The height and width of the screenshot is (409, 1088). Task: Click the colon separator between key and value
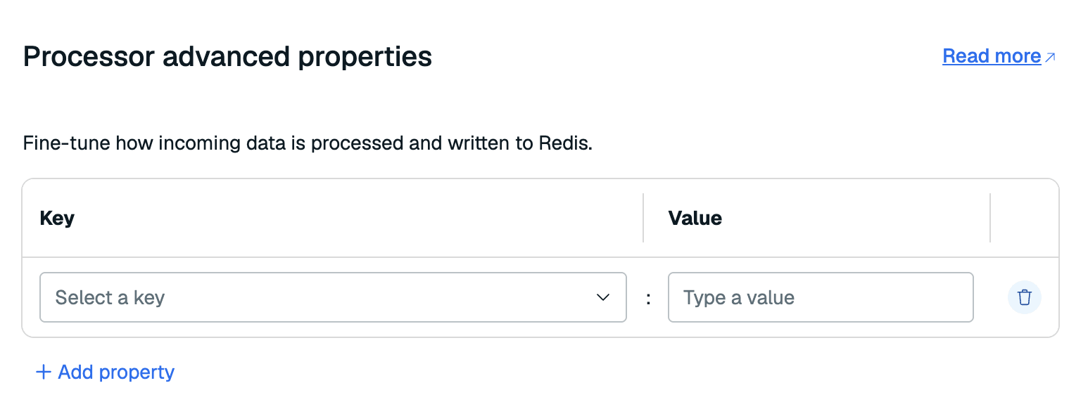648,298
